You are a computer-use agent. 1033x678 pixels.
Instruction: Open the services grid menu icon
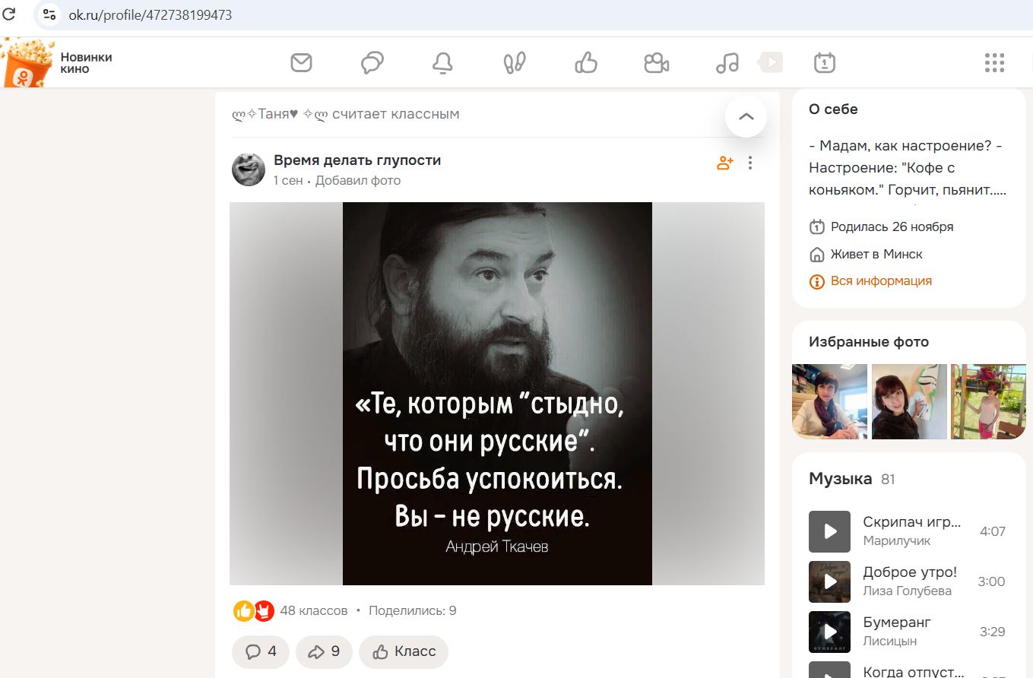(x=994, y=62)
